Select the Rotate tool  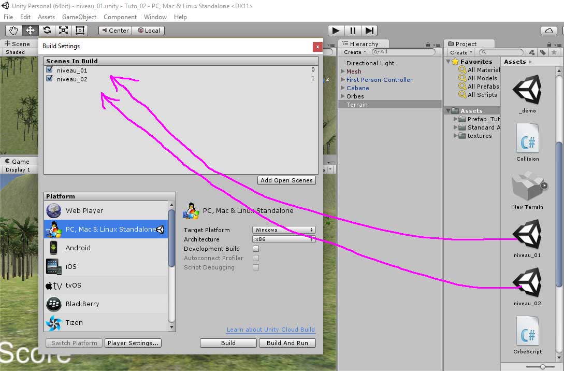[47, 30]
